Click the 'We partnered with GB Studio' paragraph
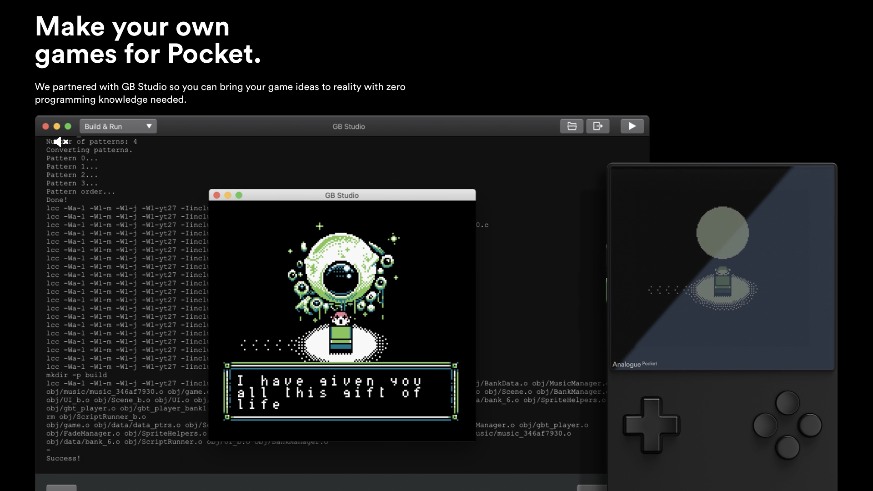Viewport: 873px width, 491px height. click(220, 93)
